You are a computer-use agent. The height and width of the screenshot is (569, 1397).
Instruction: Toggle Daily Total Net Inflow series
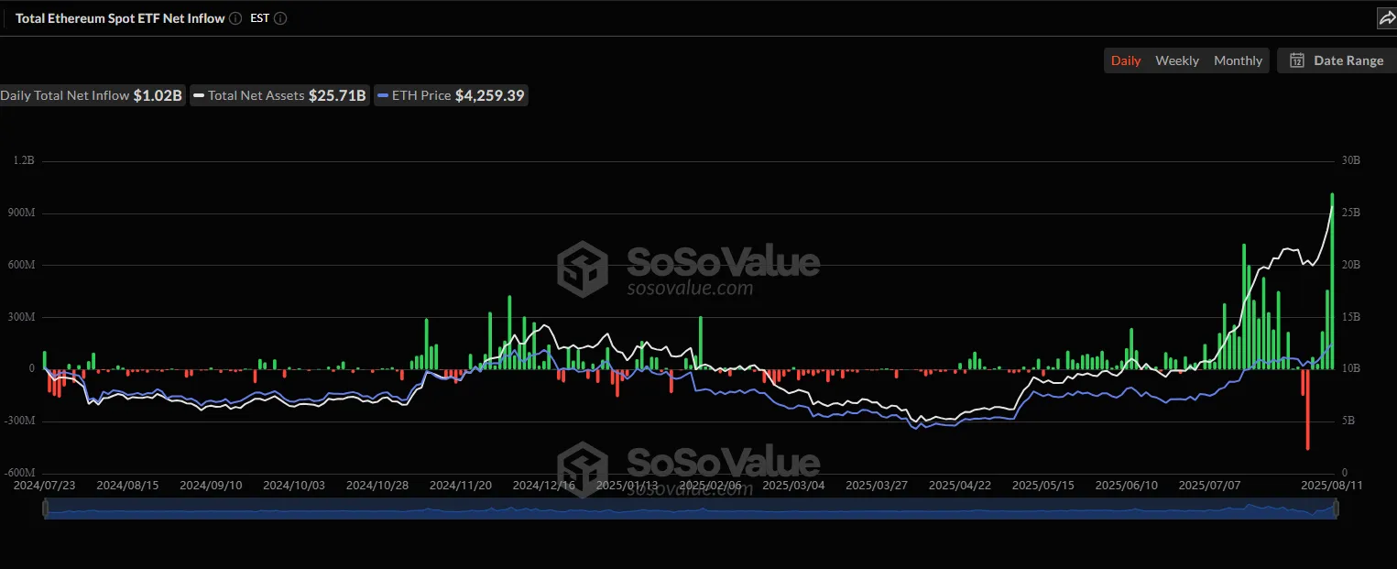pos(90,95)
